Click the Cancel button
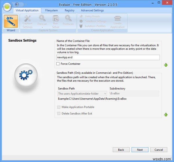This screenshot has height=162, width=174. pyautogui.click(x=159, y=150)
